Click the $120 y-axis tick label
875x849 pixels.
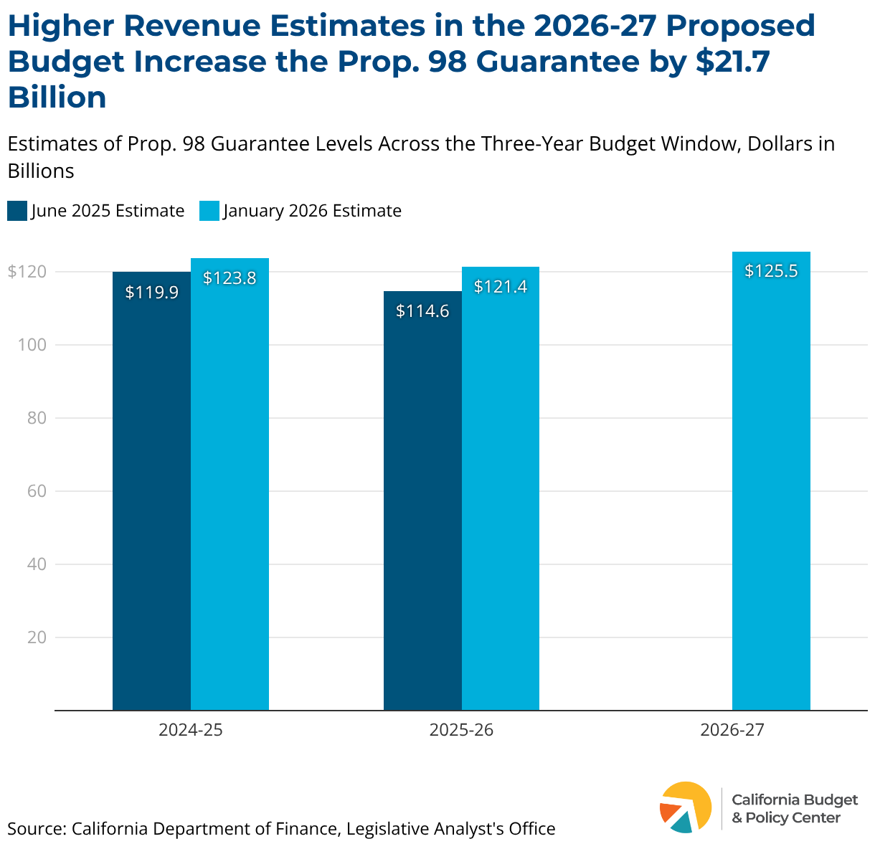coord(27,272)
